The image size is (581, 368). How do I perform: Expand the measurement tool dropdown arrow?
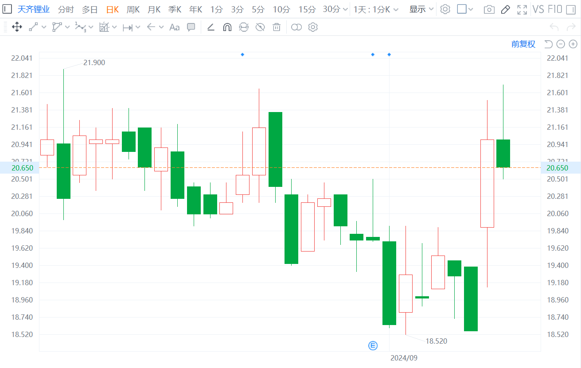pos(114,27)
